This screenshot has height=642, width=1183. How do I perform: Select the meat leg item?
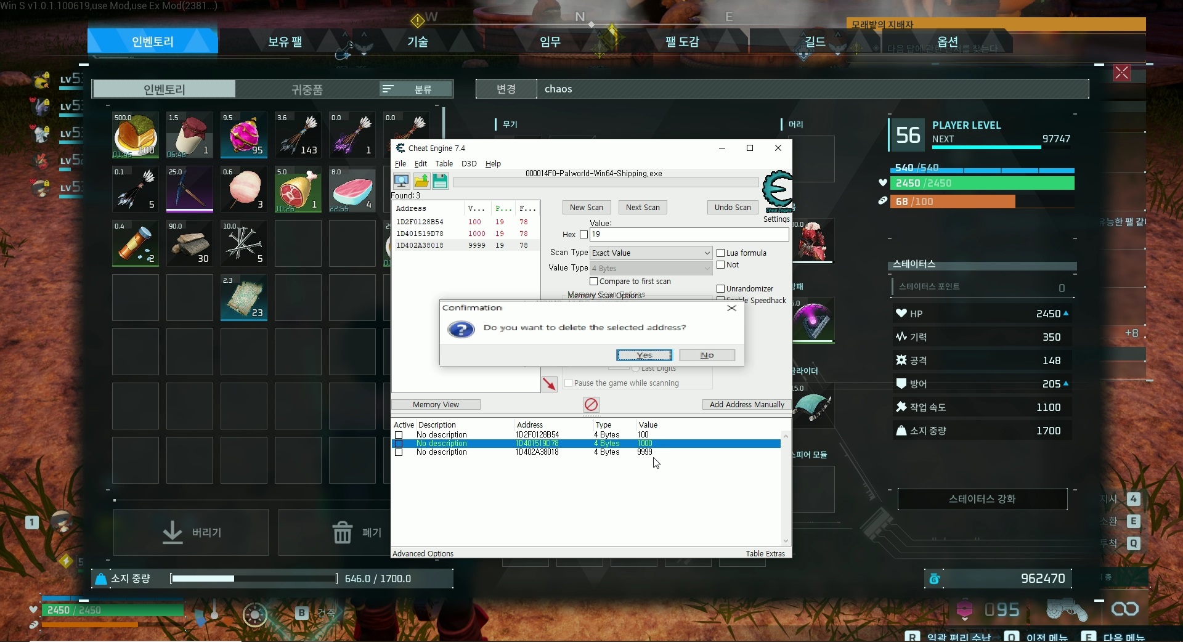tap(298, 189)
